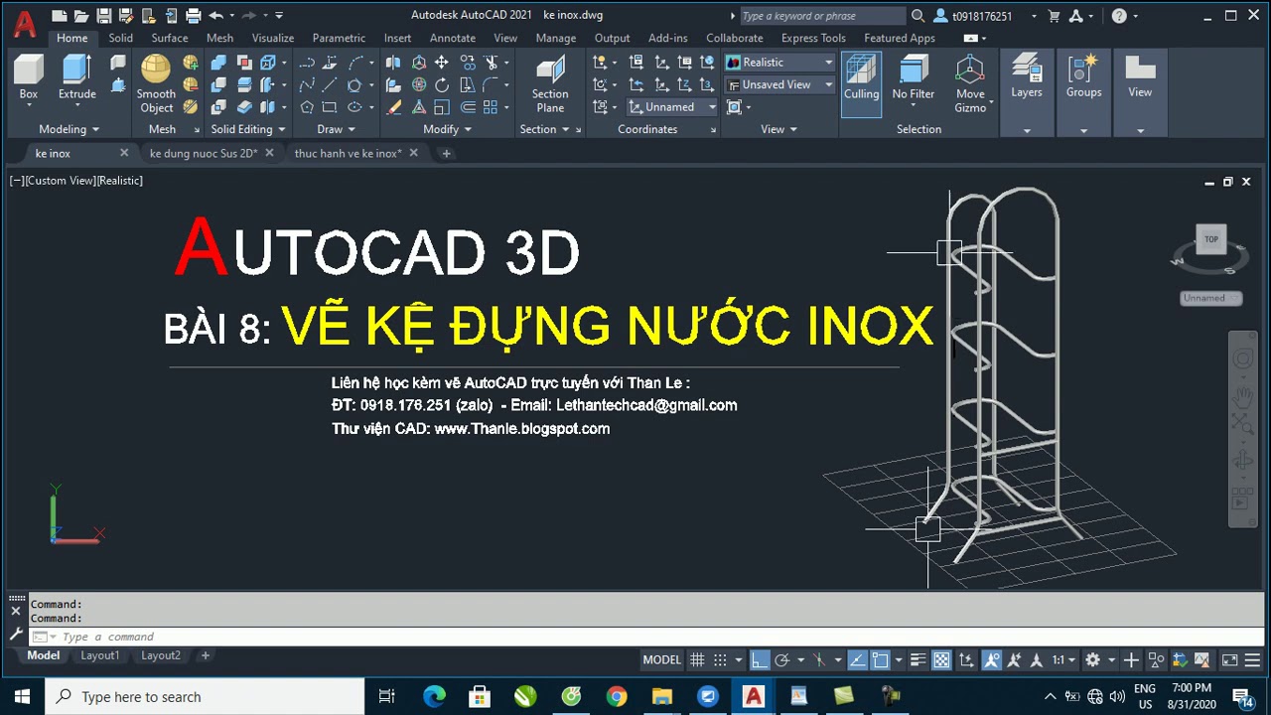Open the Unsaved View dropdown
Image resolution: width=1271 pixels, height=715 pixels.
pyautogui.click(x=779, y=84)
